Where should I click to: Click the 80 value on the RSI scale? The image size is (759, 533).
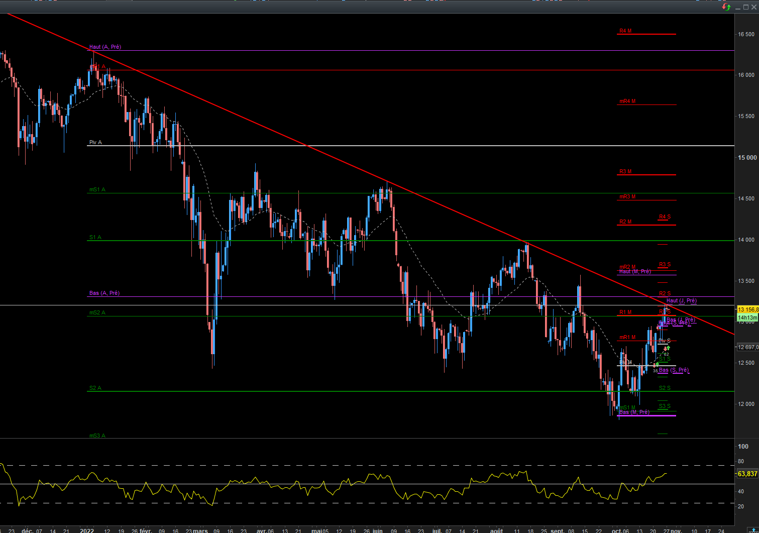(741, 461)
